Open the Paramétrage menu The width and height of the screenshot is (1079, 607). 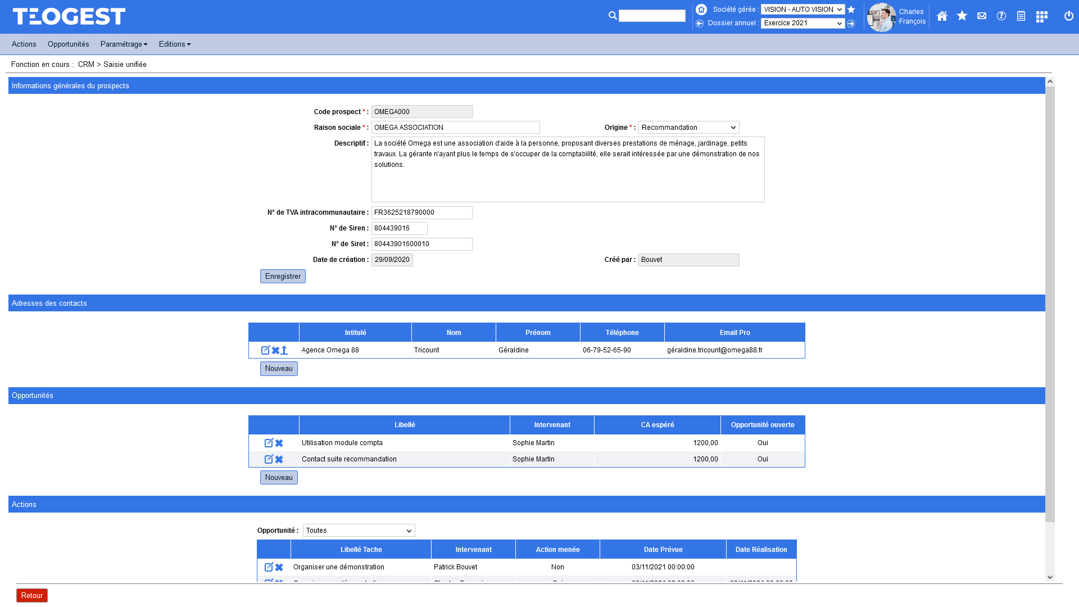[x=124, y=44]
